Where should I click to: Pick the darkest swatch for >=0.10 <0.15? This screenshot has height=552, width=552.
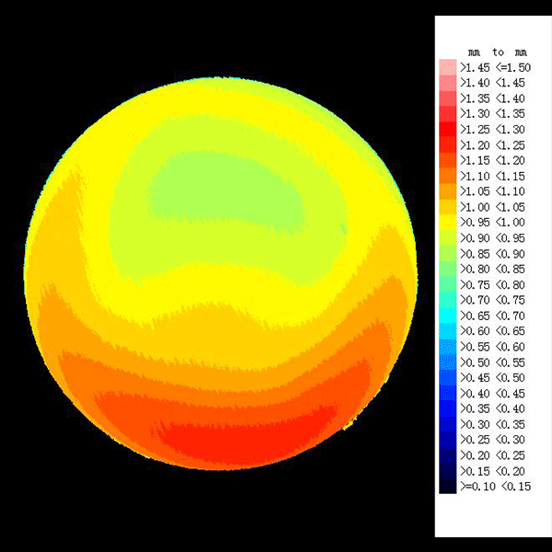coord(447,486)
